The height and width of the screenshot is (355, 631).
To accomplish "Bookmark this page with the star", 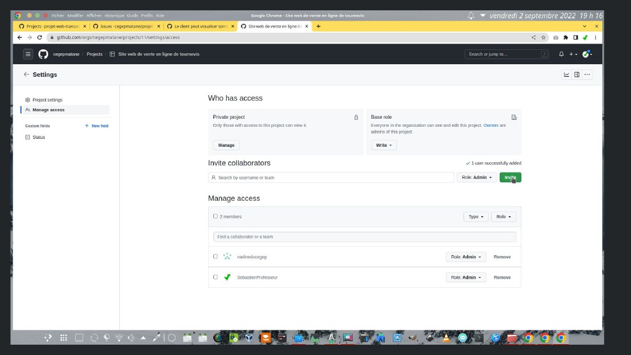I will pos(543,37).
